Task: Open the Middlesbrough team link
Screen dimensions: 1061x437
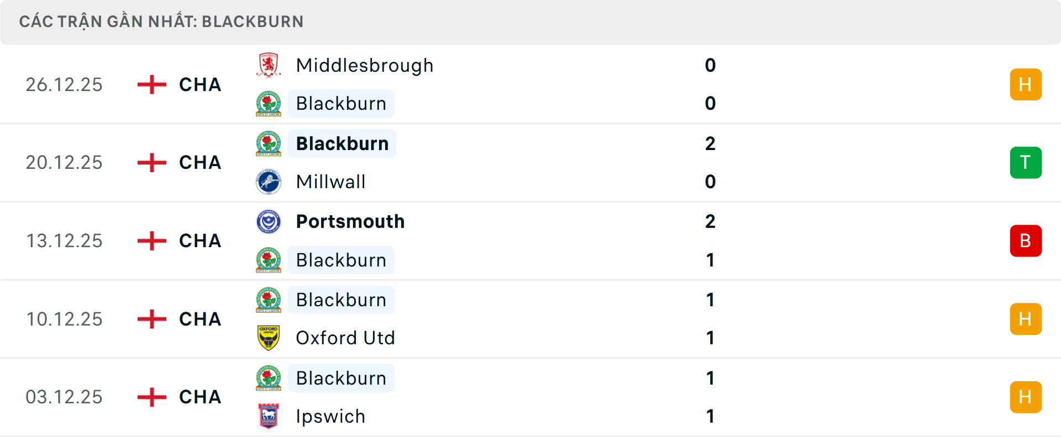Action: tap(364, 65)
